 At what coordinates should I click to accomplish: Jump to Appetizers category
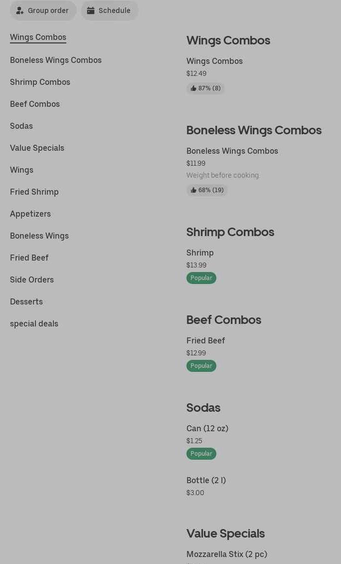pos(30,214)
